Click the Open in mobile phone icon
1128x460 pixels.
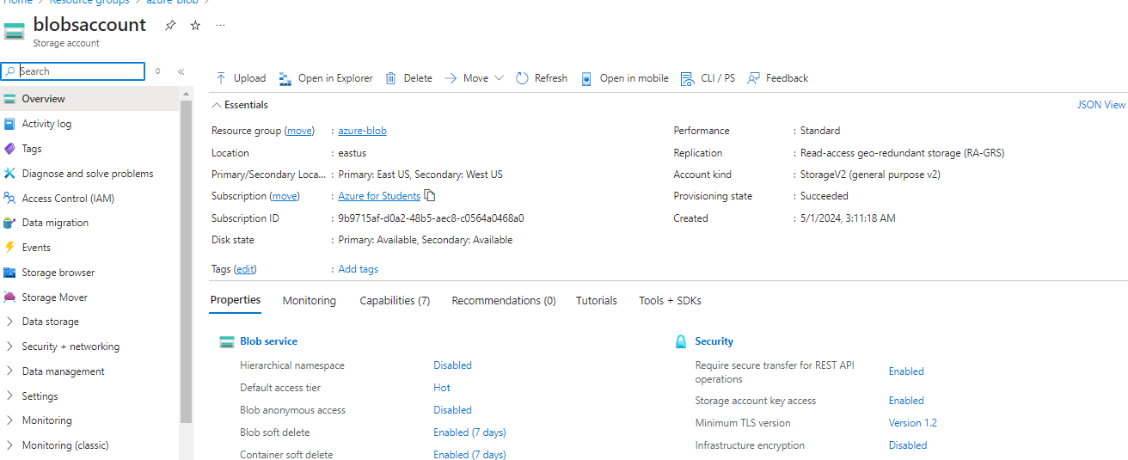[x=586, y=78]
